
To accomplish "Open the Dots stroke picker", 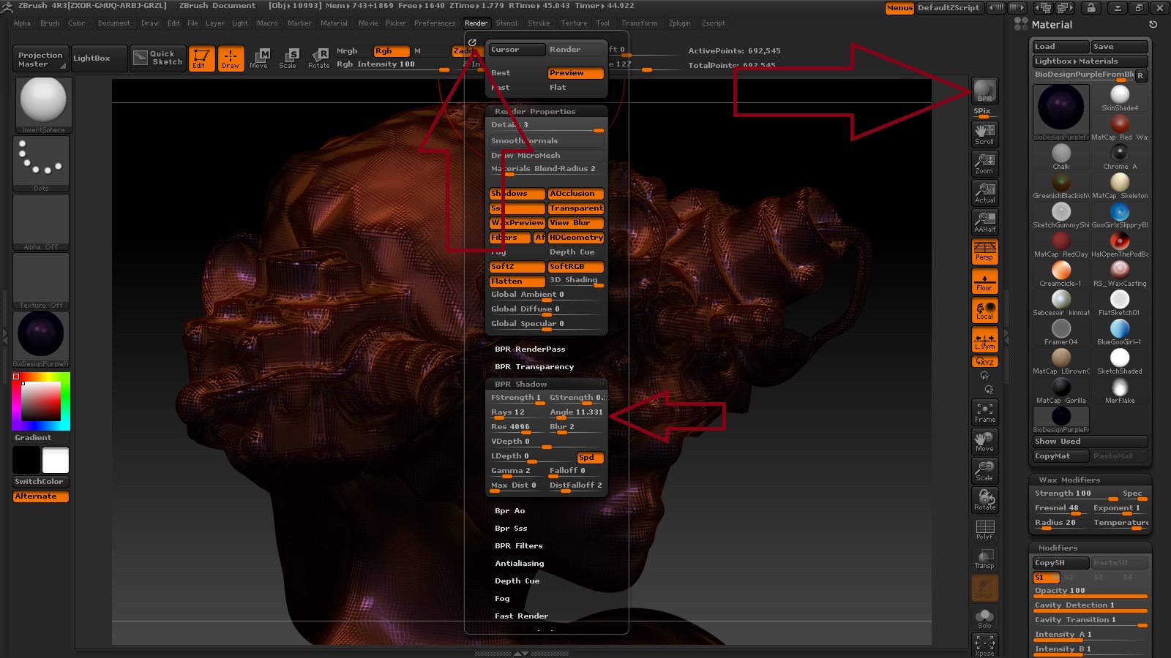I will pyautogui.click(x=41, y=164).
